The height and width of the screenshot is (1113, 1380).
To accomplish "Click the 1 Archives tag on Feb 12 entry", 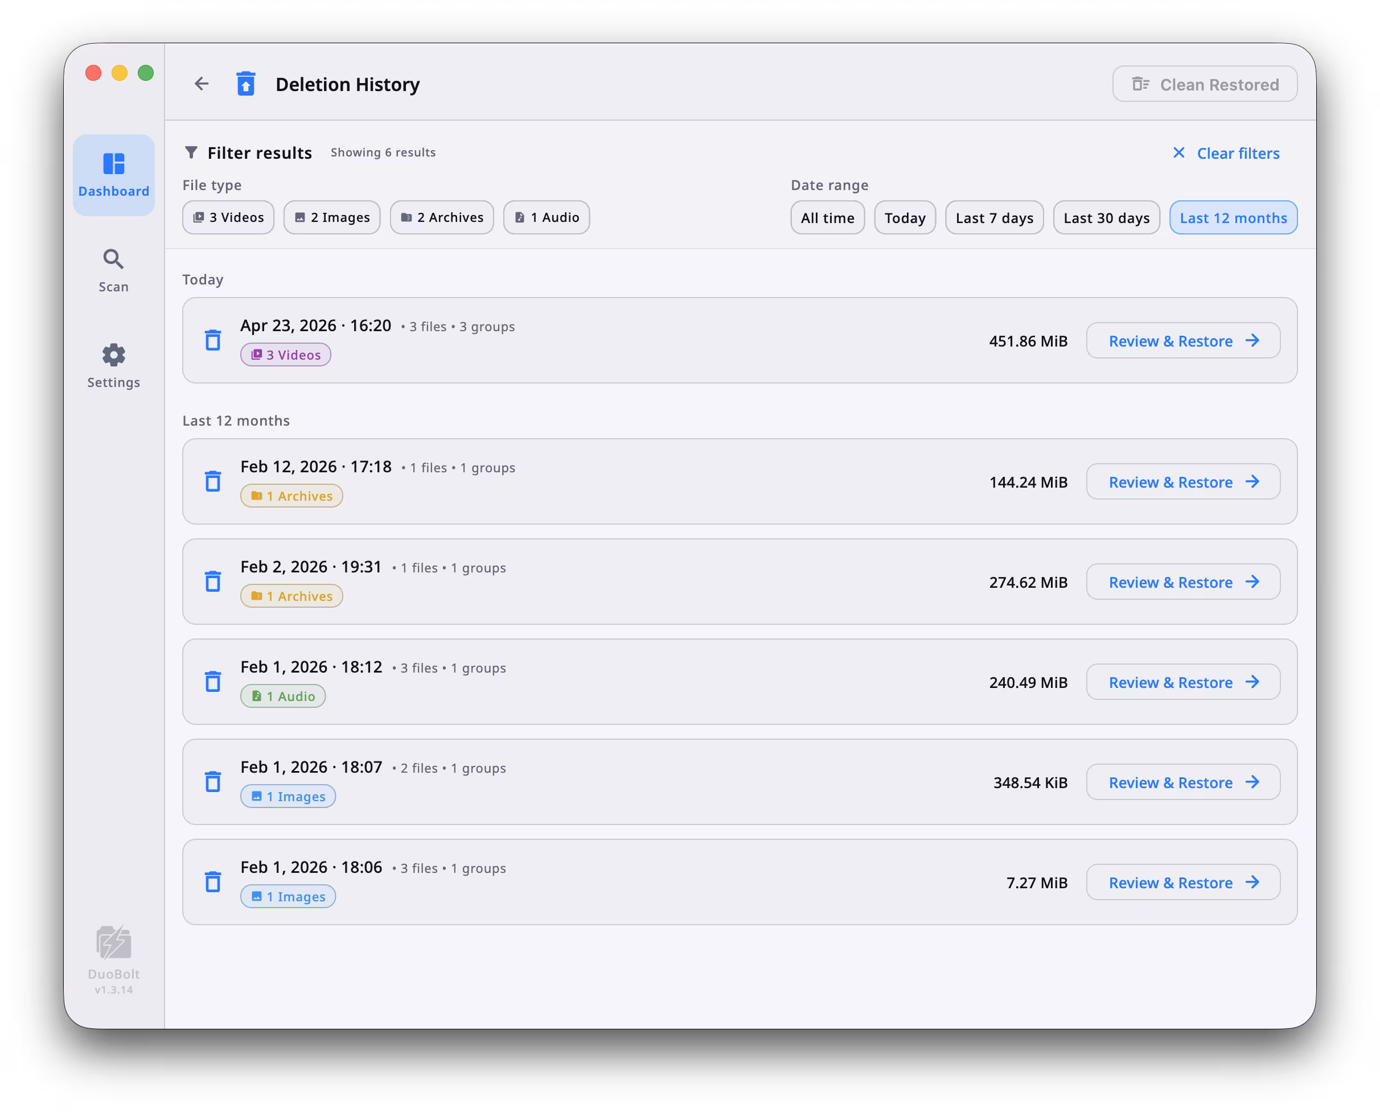I will (291, 496).
